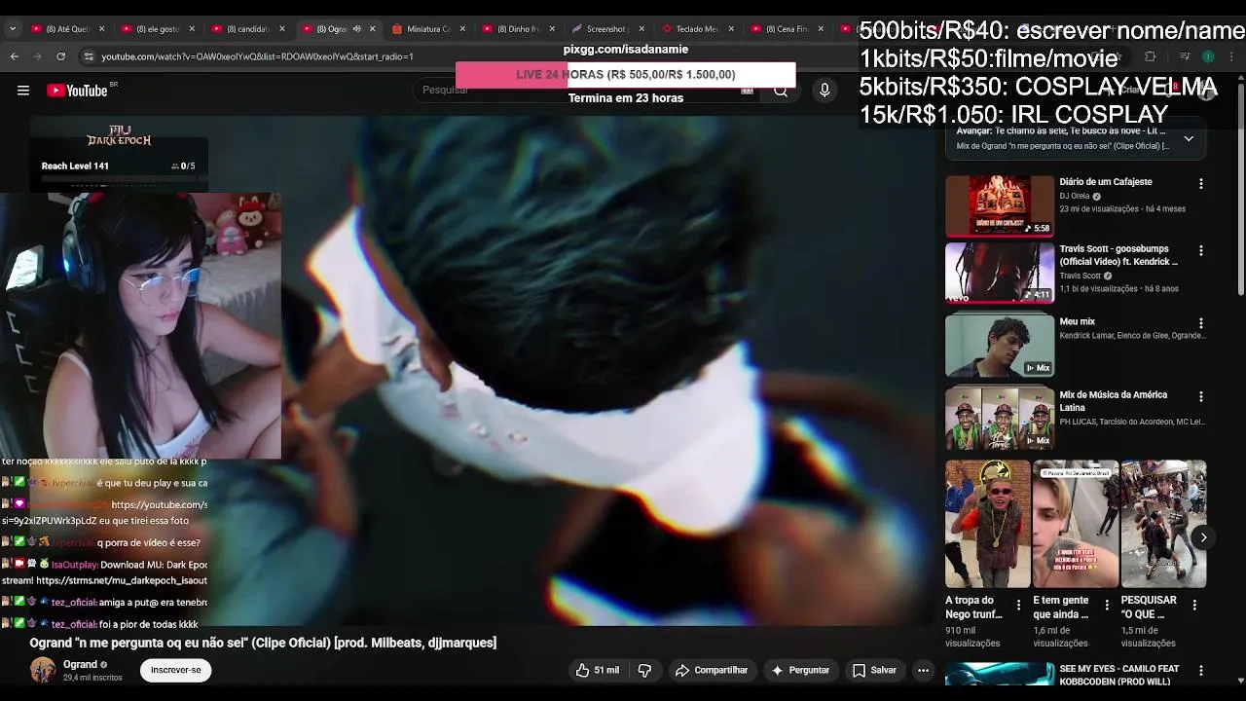Open the YouTube hamburger guide menu

23,91
